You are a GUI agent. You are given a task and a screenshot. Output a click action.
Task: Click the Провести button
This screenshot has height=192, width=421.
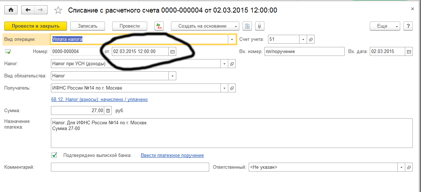tap(130, 26)
